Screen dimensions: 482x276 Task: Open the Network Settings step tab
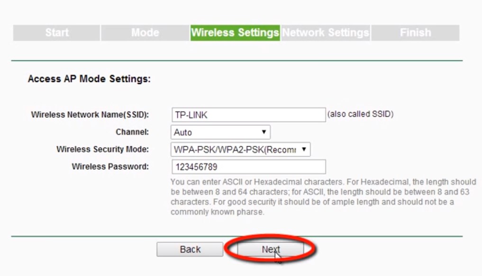[x=325, y=33]
